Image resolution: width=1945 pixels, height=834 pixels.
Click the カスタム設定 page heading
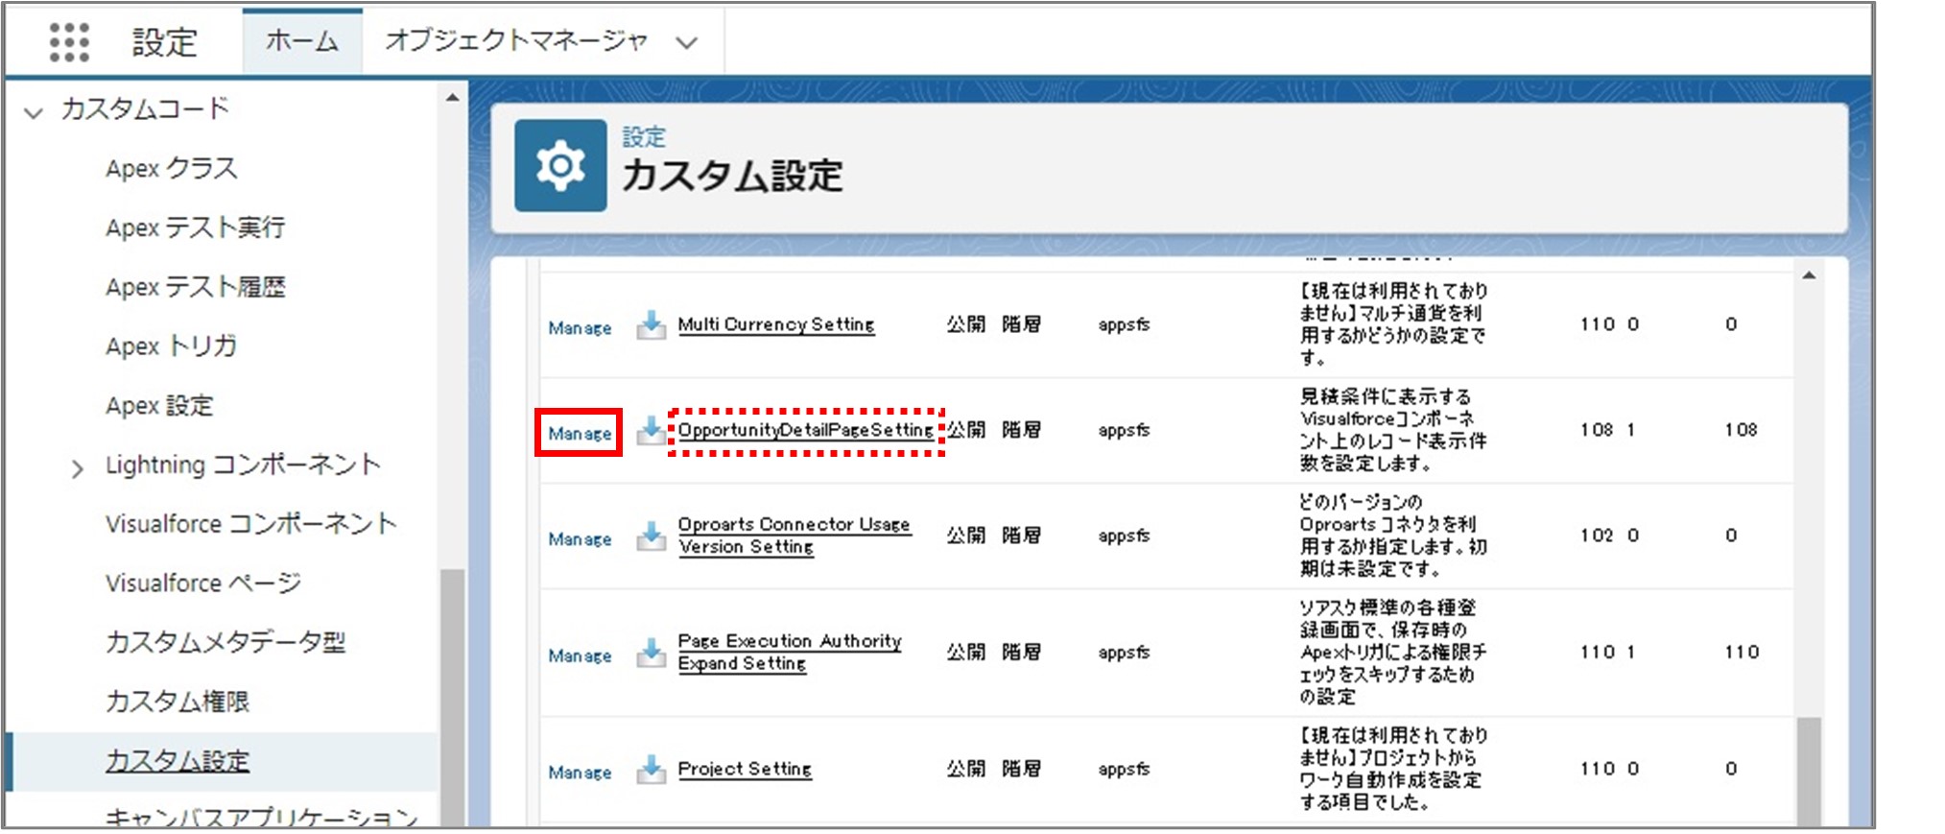(x=732, y=177)
